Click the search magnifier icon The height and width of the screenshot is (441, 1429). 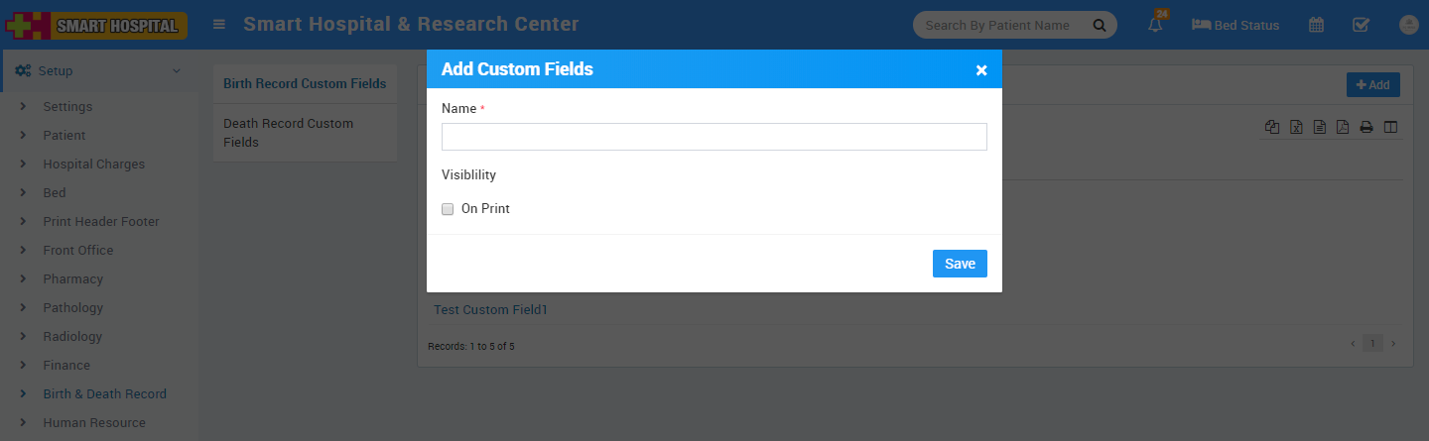coord(1099,26)
